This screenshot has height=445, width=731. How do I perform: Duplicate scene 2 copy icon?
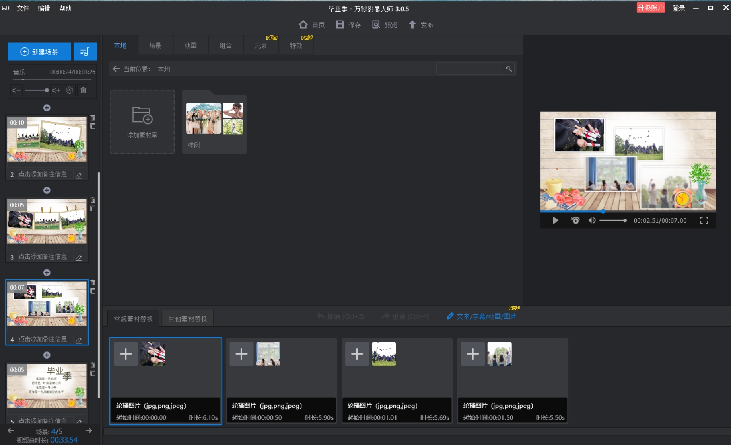coord(93,126)
